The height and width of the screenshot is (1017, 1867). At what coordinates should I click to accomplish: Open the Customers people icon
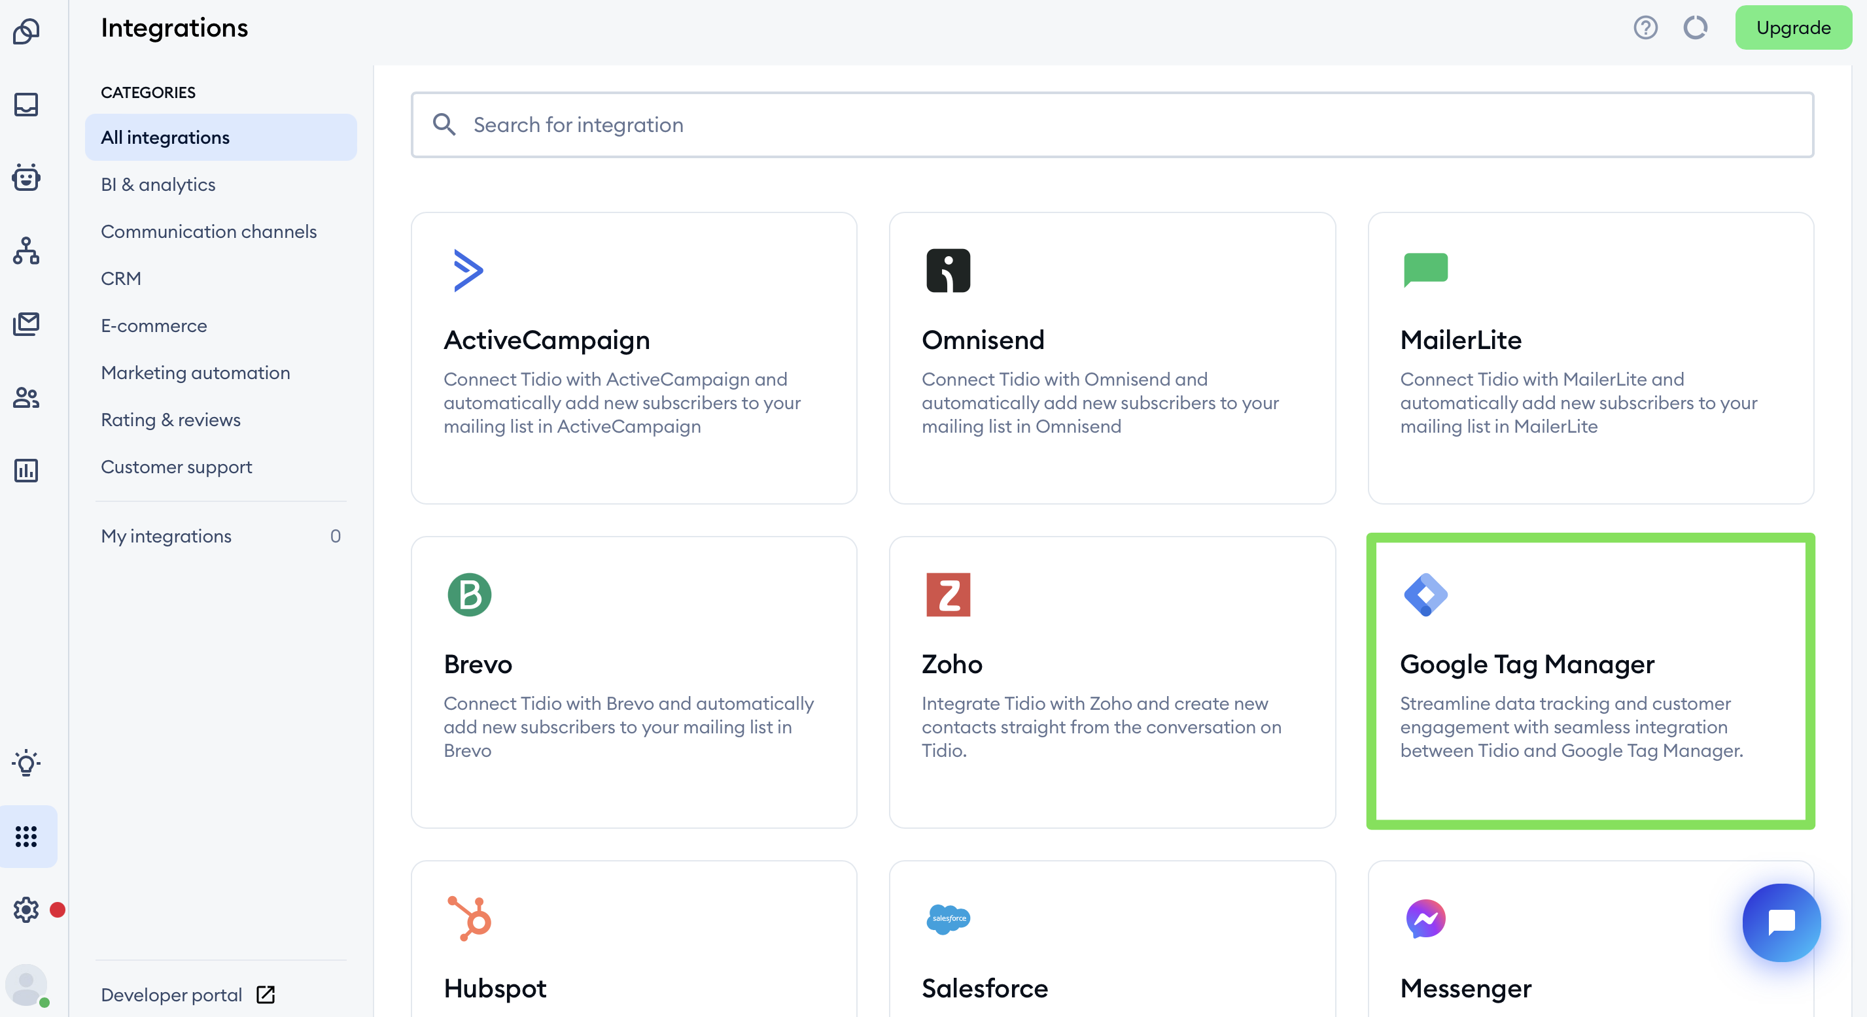(x=27, y=397)
